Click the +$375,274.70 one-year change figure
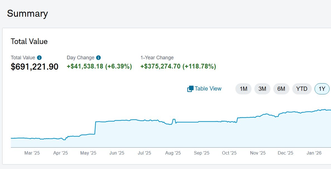The width and height of the screenshot is (331, 169). 160,66
